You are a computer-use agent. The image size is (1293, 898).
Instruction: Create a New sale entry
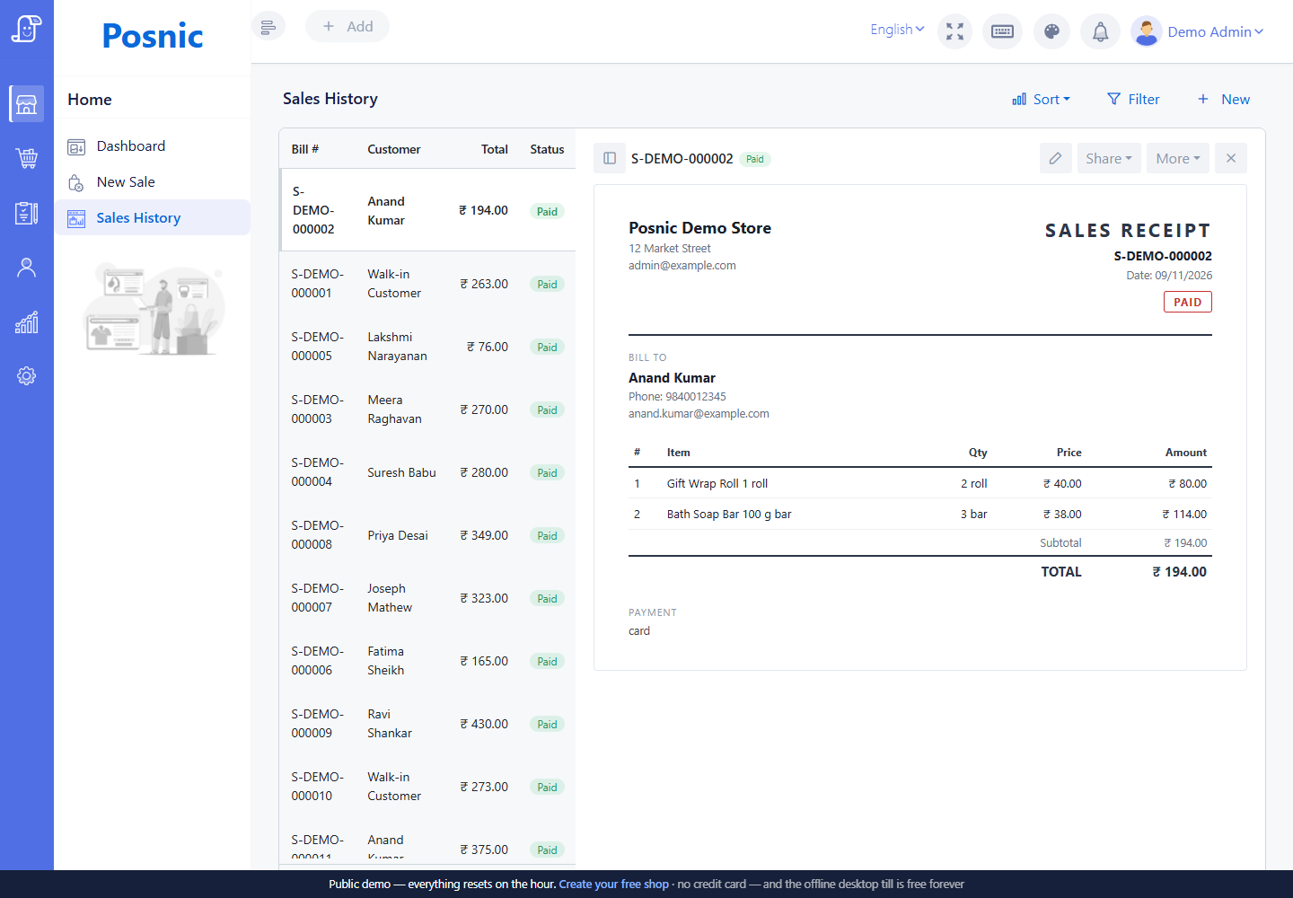1224,100
